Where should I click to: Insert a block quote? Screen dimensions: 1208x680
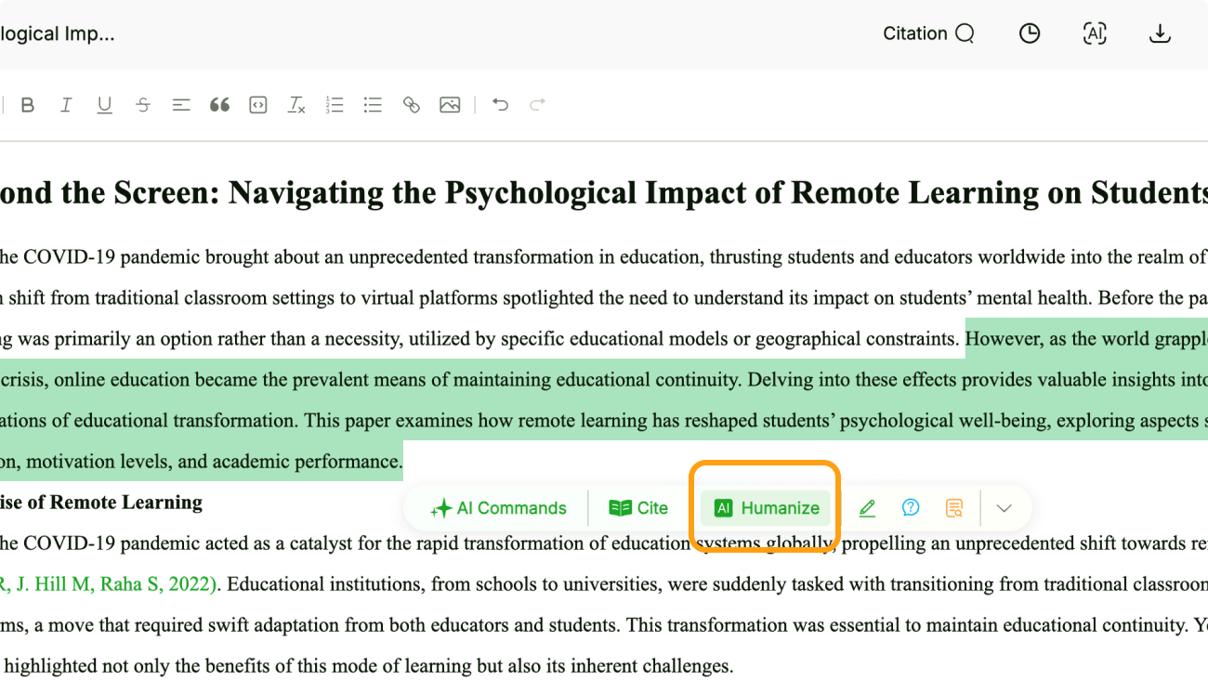click(219, 105)
